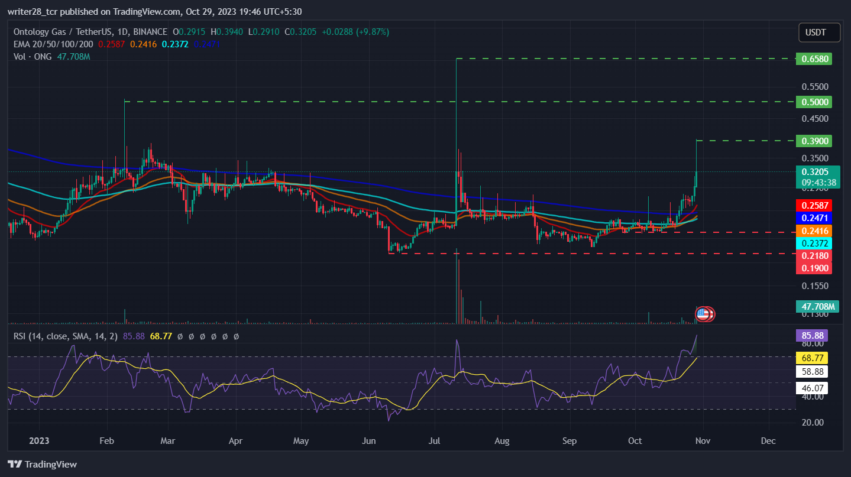Open the USDT currency selector

[x=820, y=33]
